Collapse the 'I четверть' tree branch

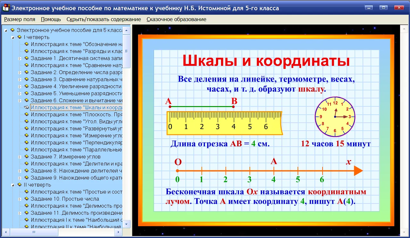click(12, 37)
